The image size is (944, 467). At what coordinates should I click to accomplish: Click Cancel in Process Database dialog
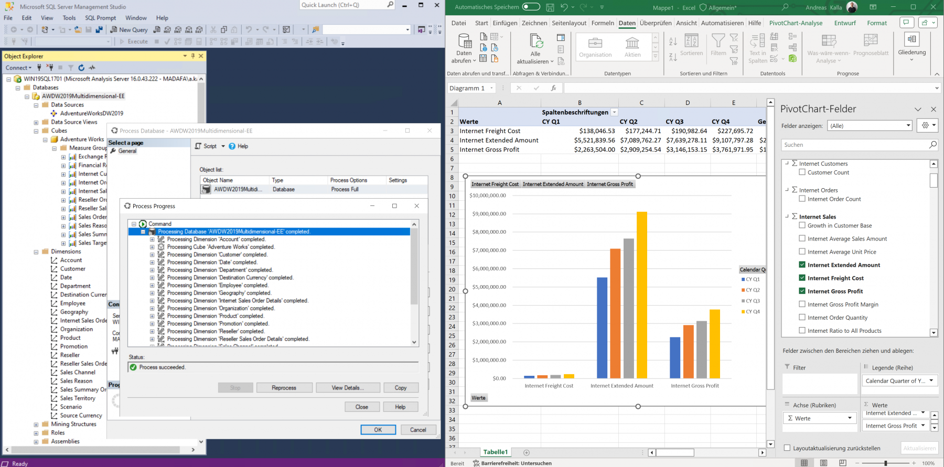[418, 430]
